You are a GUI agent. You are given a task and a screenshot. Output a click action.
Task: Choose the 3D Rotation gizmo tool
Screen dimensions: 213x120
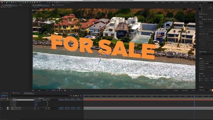point(59,2)
